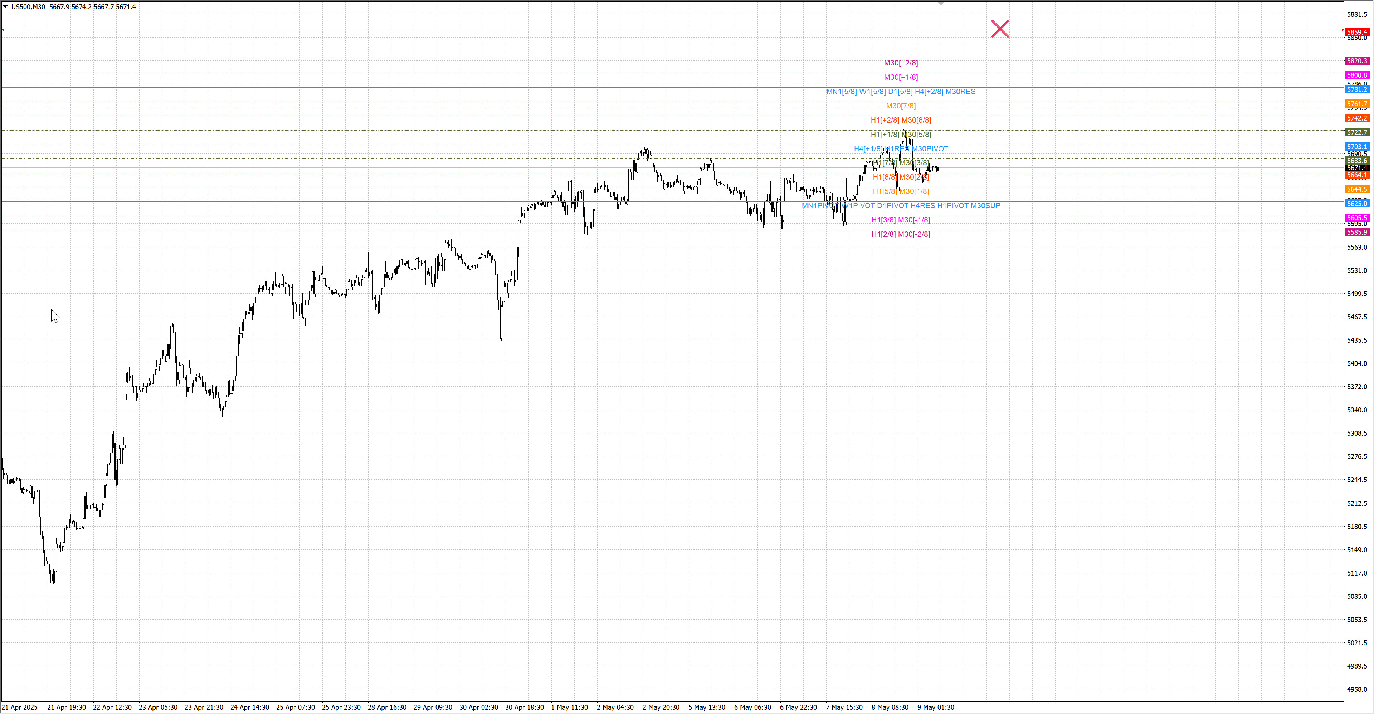Click the orange M30[7/8] label
This screenshot has height=714, width=1374.
[900, 106]
